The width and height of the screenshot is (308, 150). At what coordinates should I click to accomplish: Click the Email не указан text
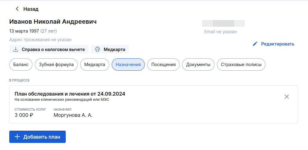point(220,32)
